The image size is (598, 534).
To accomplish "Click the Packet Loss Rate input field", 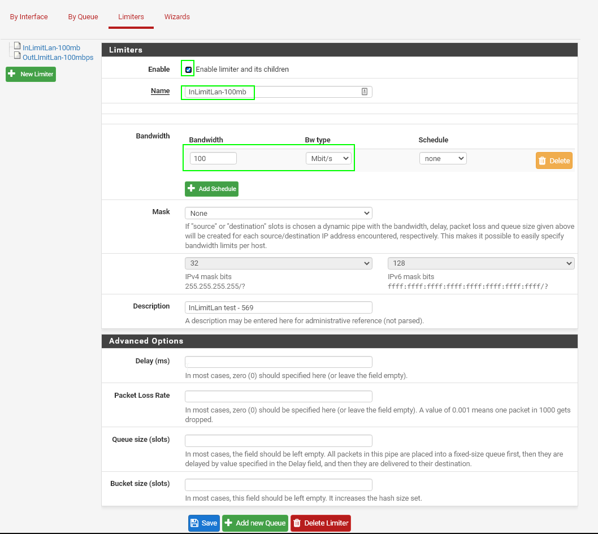I will tap(279, 396).
